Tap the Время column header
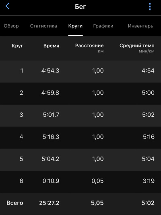This screenshot has width=161, height=215. [x=51, y=45]
